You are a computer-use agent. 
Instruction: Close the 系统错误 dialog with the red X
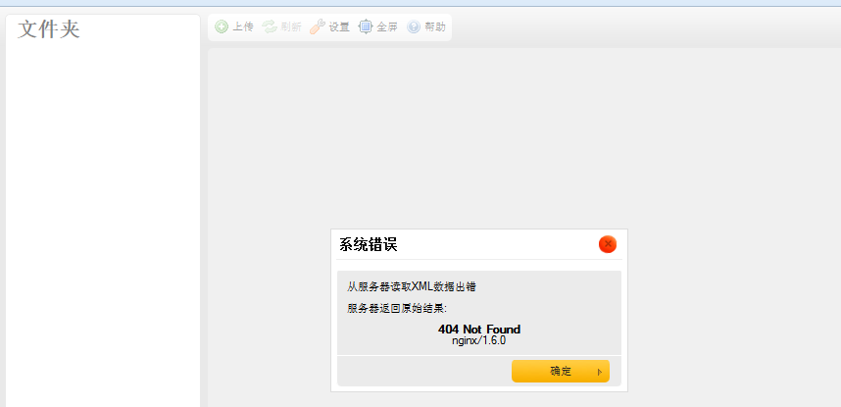(608, 244)
